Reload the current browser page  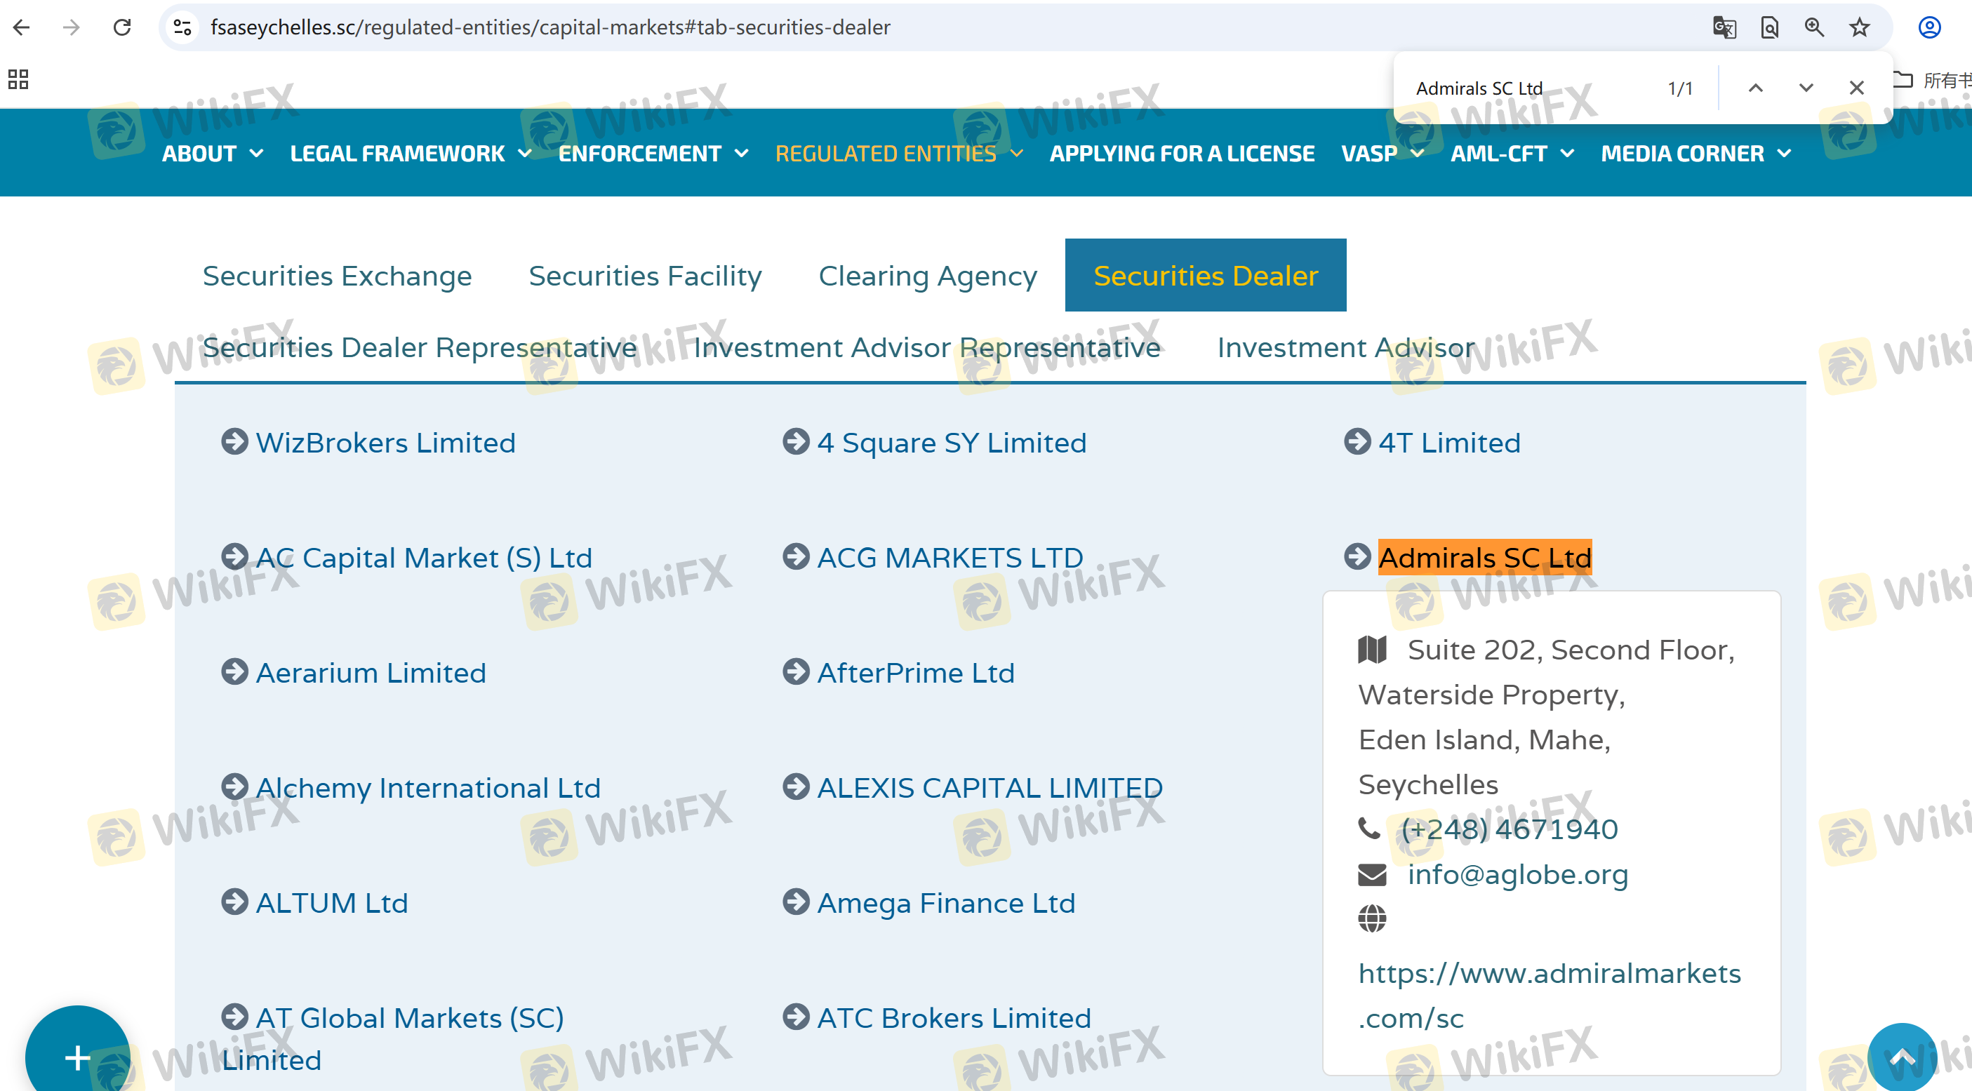pos(121,27)
